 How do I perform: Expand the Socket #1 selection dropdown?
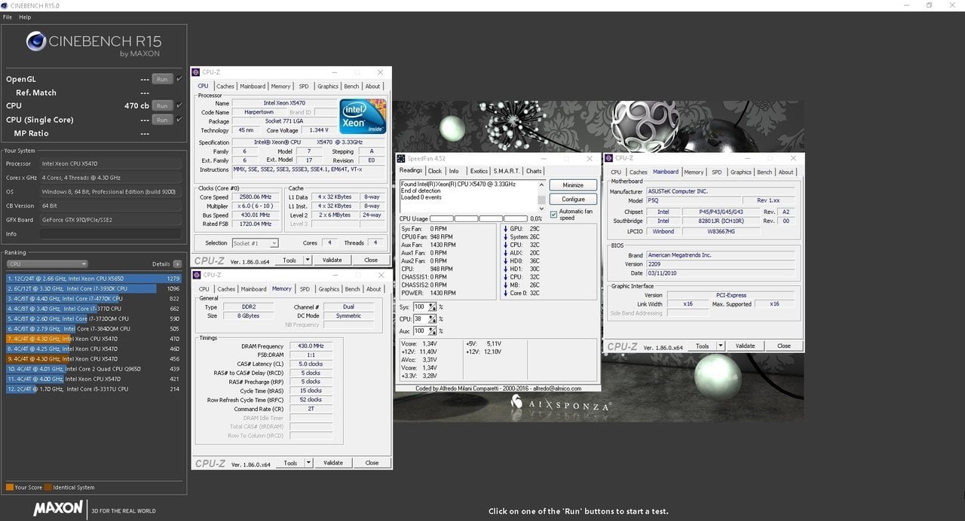(x=256, y=243)
